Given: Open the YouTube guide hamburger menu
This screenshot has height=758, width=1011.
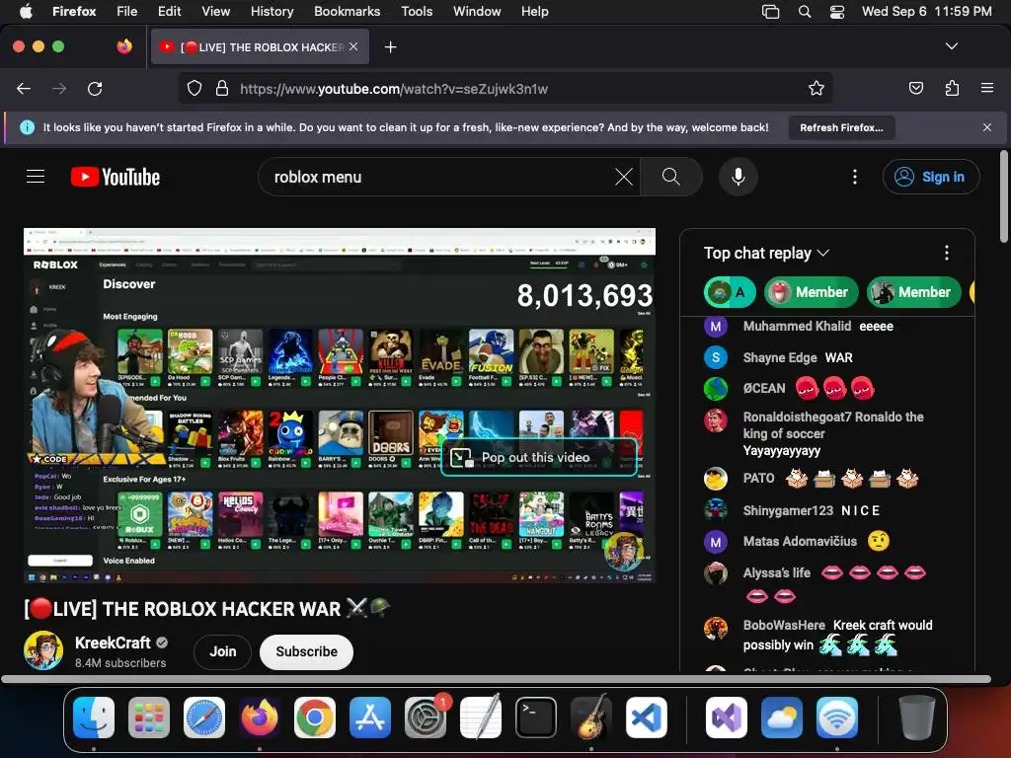Looking at the screenshot, I should (36, 177).
